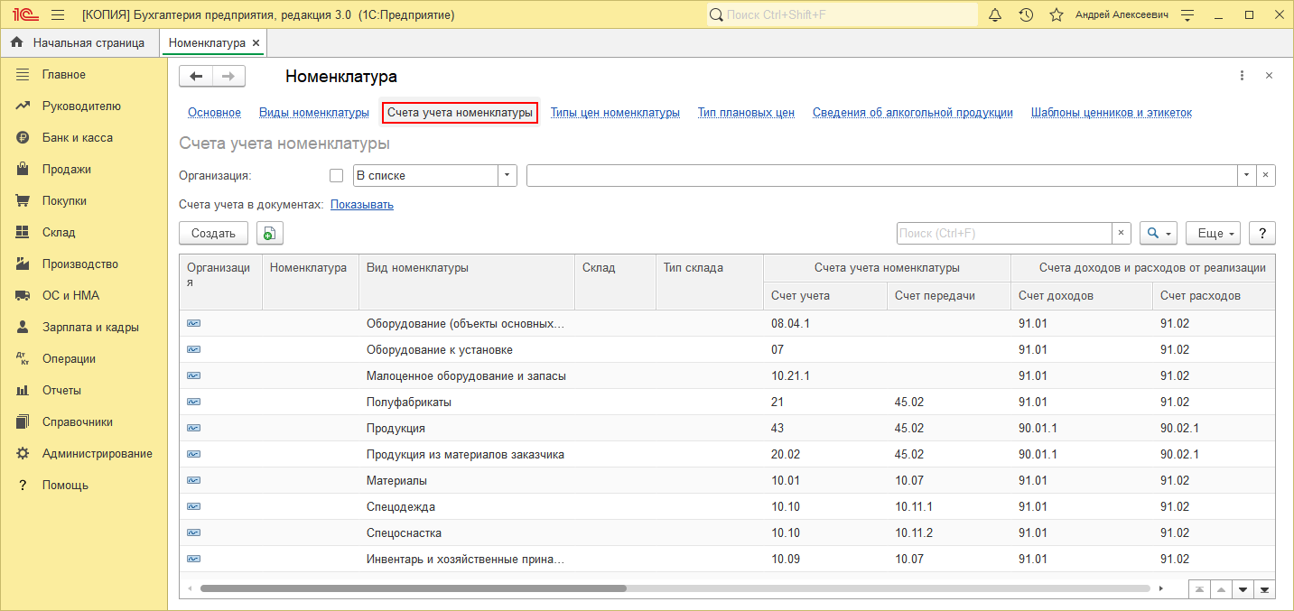The image size is (1294, 611).
Task: Click the help question mark button
Action: pyautogui.click(x=1261, y=234)
